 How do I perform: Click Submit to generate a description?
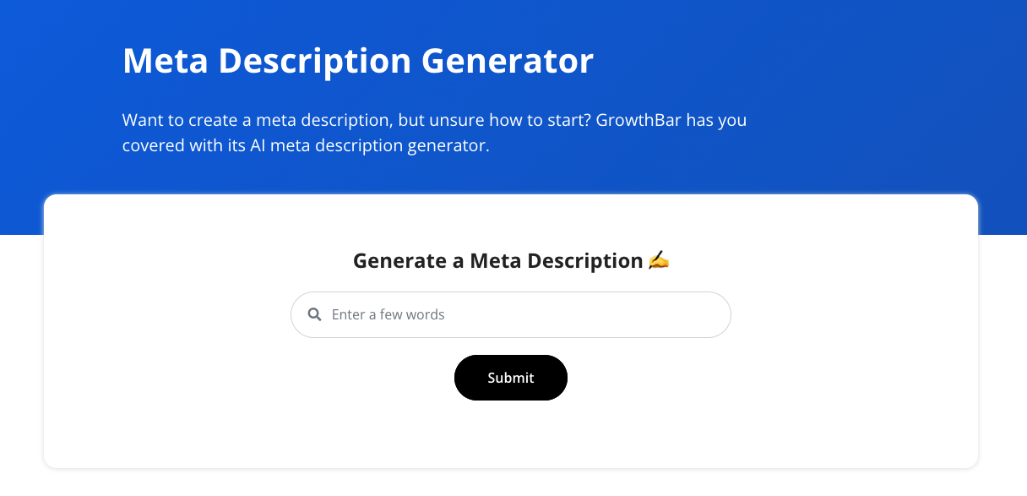tap(510, 378)
